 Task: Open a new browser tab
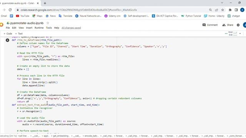(x=45, y=3)
